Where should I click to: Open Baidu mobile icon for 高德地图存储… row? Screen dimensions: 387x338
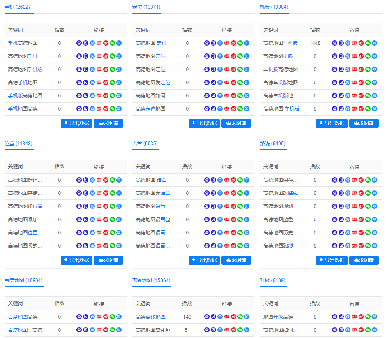click(x=85, y=193)
